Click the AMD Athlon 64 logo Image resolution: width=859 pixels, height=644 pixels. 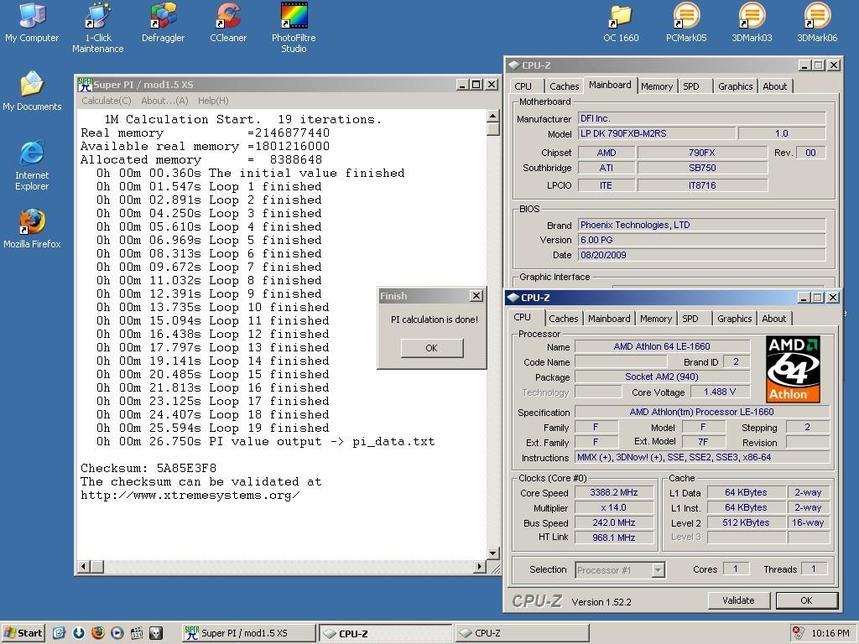793,369
